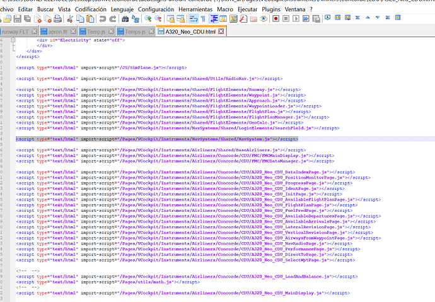This screenshot has height=302, width=435.
Task: Switch to the Temp.js tab
Action: [x=96, y=32]
